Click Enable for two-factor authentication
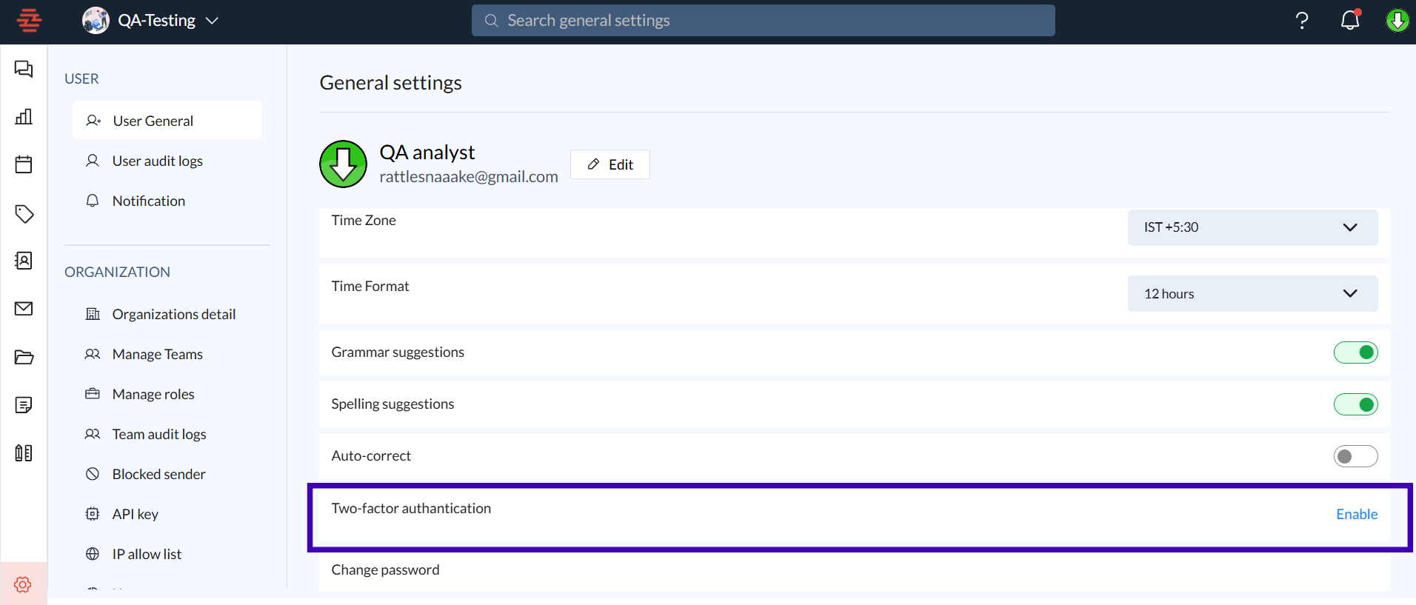This screenshot has width=1416, height=605. (x=1356, y=514)
